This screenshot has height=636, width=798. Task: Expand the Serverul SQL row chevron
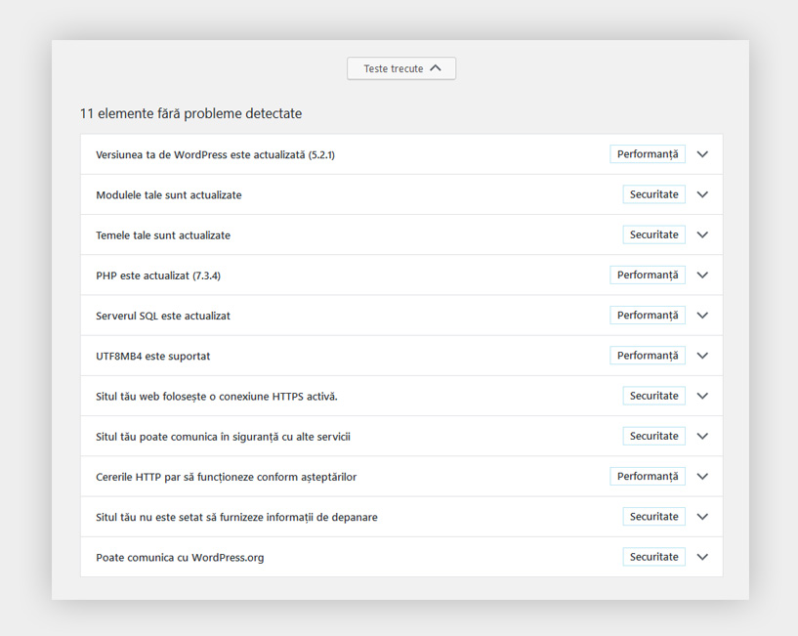702,316
